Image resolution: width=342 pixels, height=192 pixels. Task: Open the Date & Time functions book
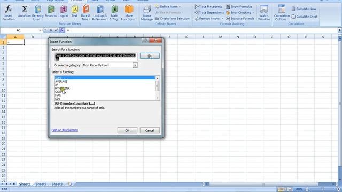pos(85,13)
